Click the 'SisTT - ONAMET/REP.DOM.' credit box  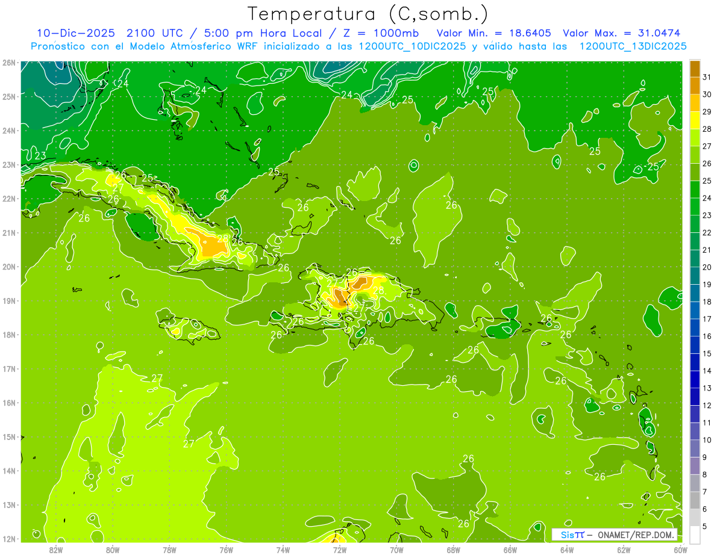click(615, 534)
